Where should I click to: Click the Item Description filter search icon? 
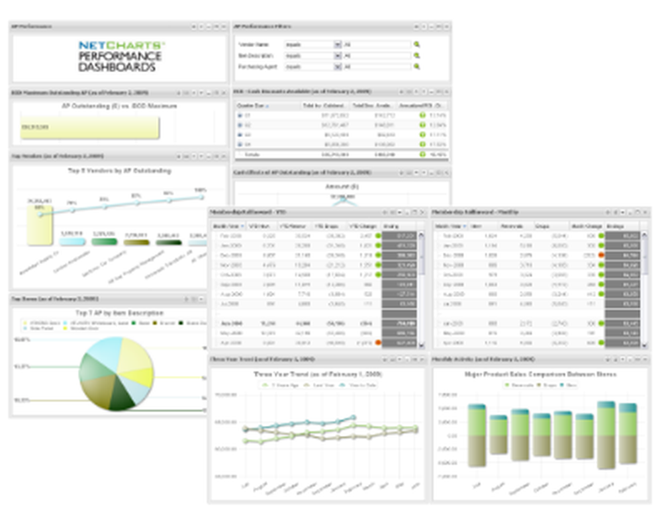(416, 56)
